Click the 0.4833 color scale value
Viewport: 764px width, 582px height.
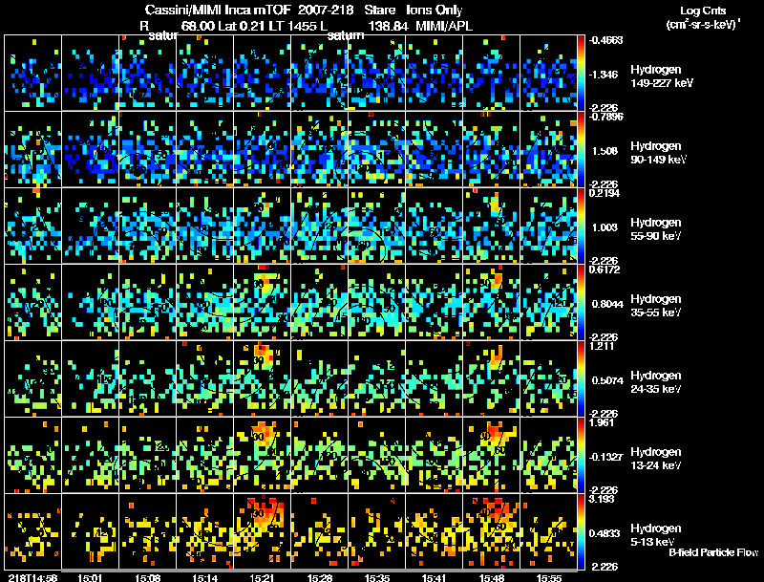(x=605, y=534)
